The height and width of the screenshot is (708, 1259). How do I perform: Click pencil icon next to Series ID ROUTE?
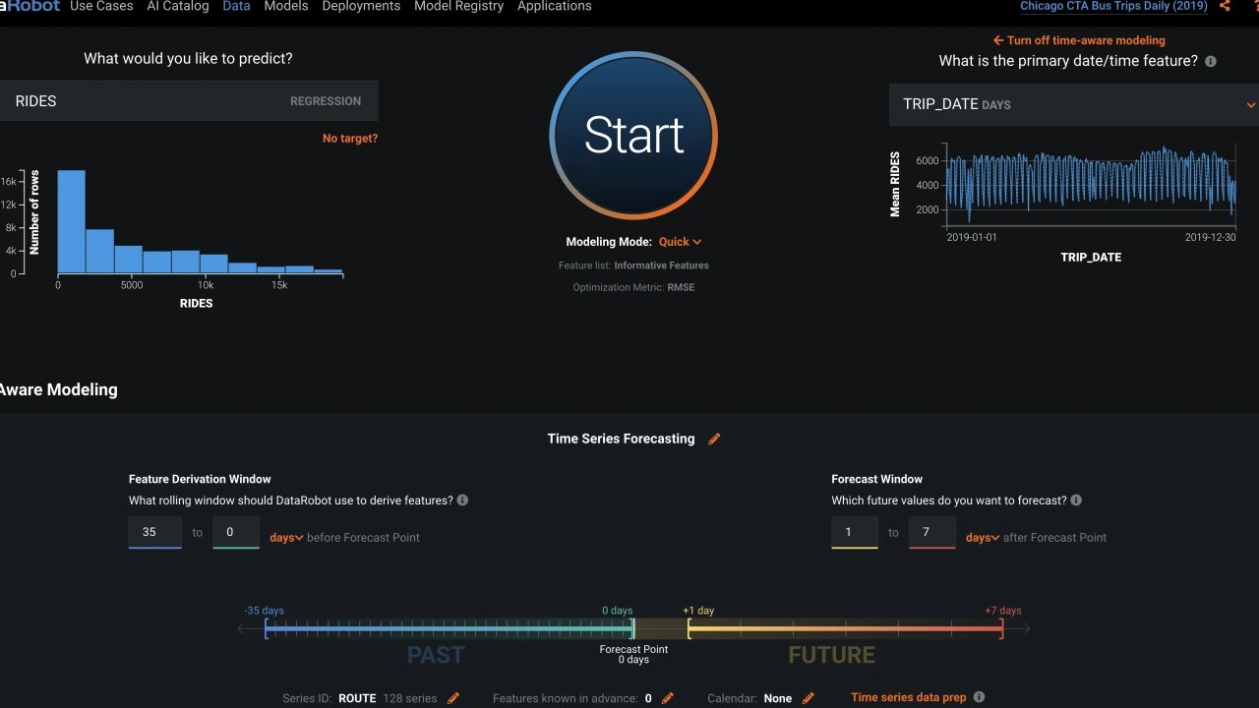point(453,698)
